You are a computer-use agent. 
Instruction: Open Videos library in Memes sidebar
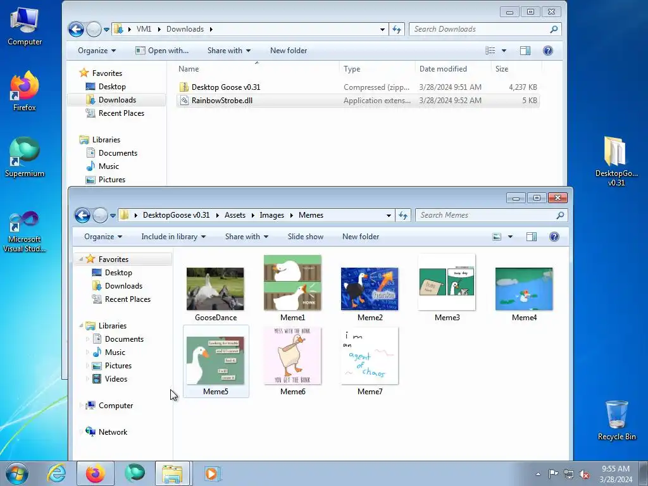[x=116, y=379]
